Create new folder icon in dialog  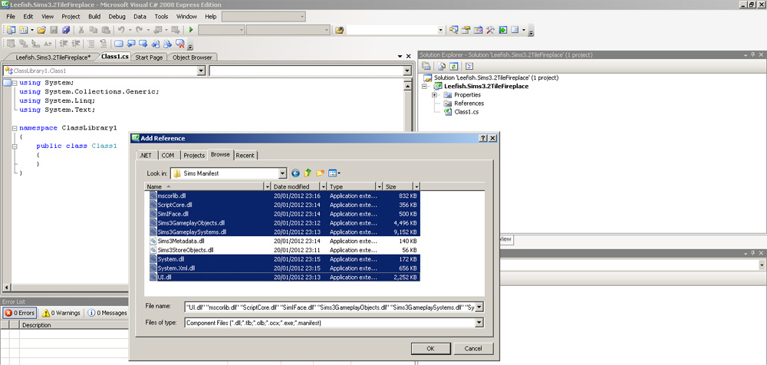point(321,173)
